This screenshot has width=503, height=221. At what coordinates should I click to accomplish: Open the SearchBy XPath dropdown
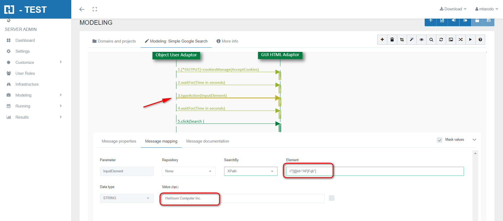250,171
